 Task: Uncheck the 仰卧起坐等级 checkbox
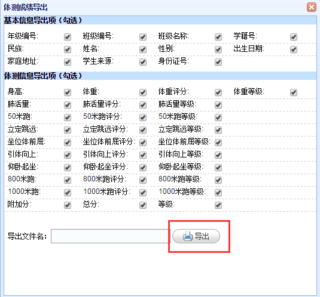pos(218,168)
